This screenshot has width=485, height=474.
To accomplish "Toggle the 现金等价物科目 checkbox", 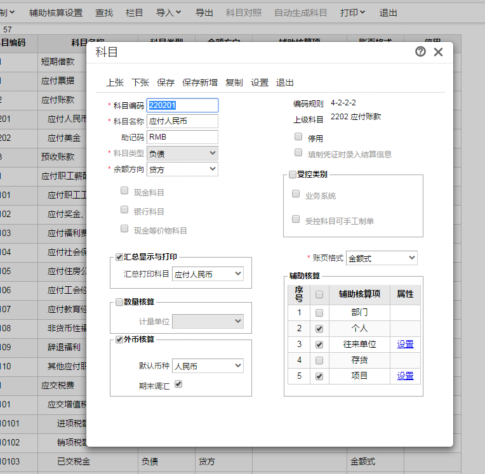I will click(x=124, y=228).
